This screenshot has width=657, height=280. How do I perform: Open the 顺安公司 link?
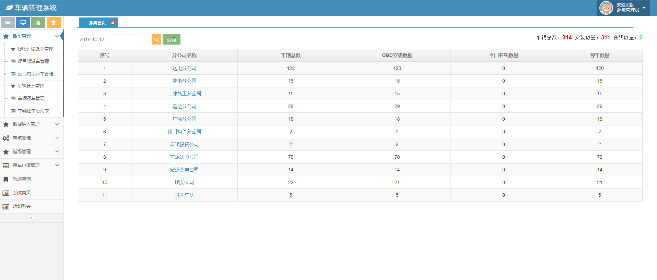pos(184,182)
